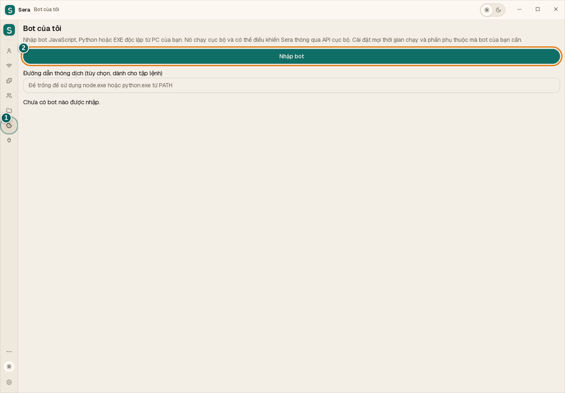
Task: Open the folder icon in sidebar
Action: pos(9,110)
